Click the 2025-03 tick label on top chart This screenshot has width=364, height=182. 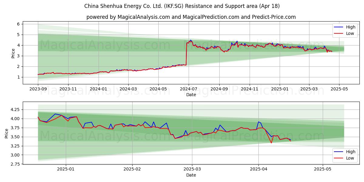(x=309, y=89)
